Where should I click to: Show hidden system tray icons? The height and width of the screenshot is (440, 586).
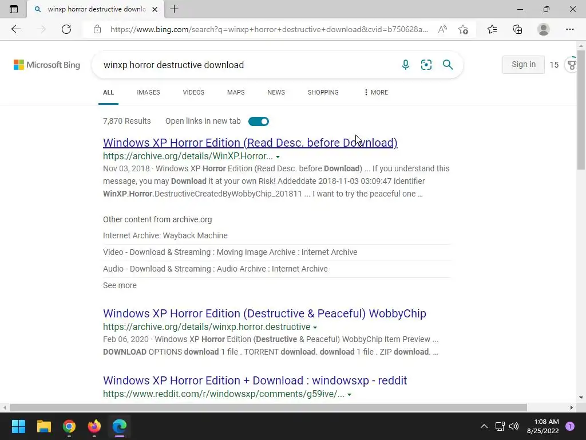pyautogui.click(x=484, y=426)
